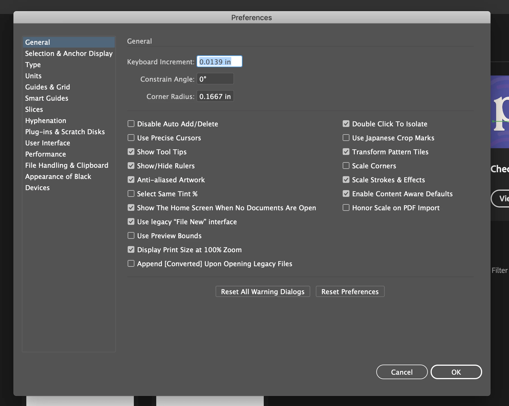The height and width of the screenshot is (406, 509).
Task: Go to Hyphenation preferences
Action: click(69, 121)
